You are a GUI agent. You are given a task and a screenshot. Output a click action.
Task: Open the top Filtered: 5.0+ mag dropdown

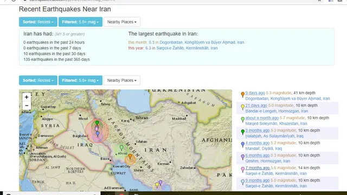(x=80, y=22)
